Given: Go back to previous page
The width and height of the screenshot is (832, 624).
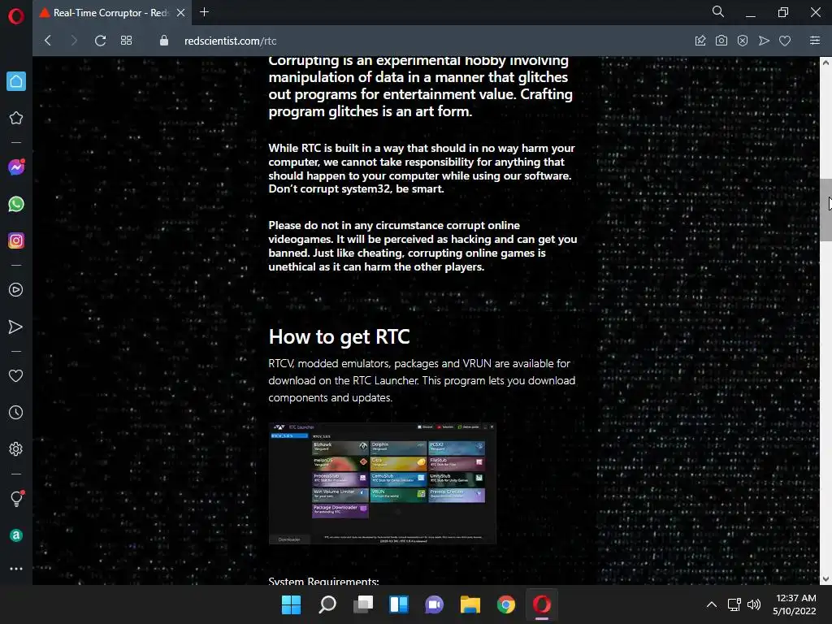Looking at the screenshot, I should [48, 41].
